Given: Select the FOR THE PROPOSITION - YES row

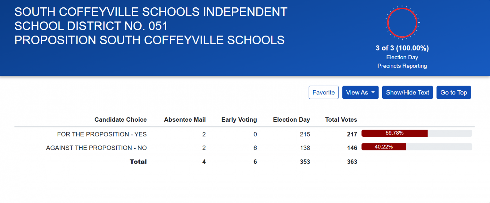Looking at the screenshot, I should coord(102,134).
